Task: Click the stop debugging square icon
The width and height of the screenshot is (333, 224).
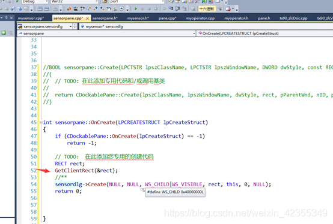Action: 149,8
